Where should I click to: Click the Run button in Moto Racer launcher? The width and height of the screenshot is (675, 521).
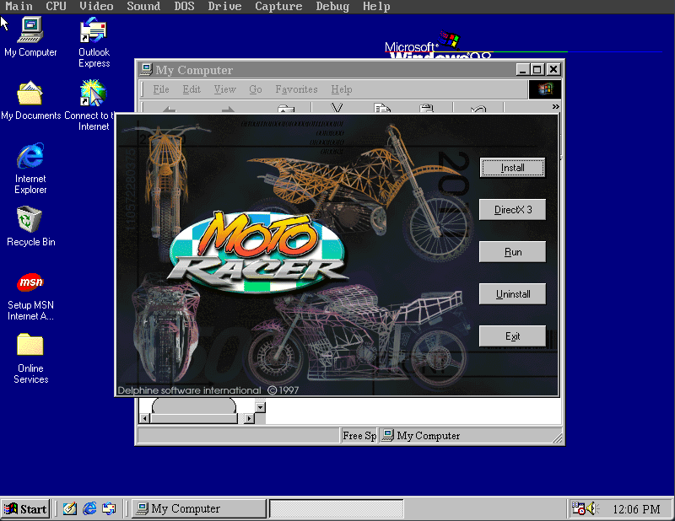pyautogui.click(x=512, y=252)
